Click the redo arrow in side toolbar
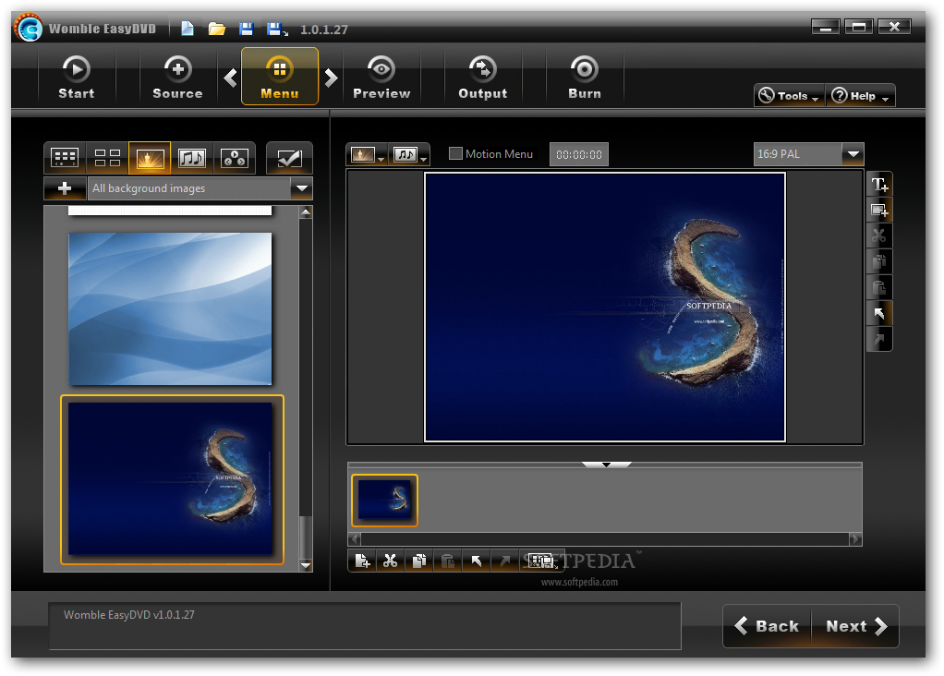The width and height of the screenshot is (944, 676). (879, 339)
